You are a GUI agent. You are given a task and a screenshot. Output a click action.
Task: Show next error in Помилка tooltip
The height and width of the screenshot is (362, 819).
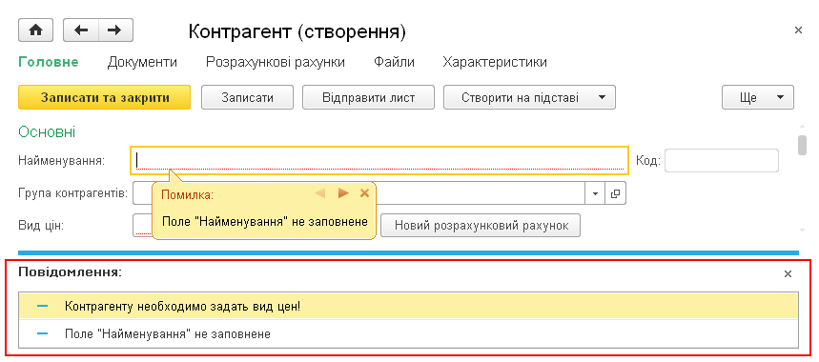[343, 193]
